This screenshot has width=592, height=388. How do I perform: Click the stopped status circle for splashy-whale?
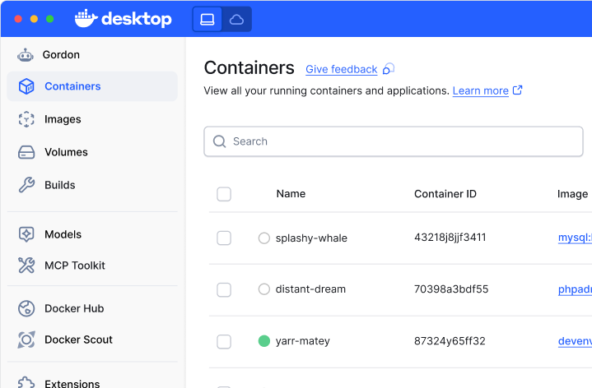point(264,238)
